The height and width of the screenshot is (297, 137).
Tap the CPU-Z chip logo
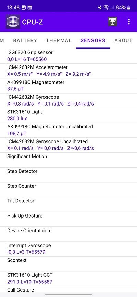pyautogui.click(x=13, y=22)
